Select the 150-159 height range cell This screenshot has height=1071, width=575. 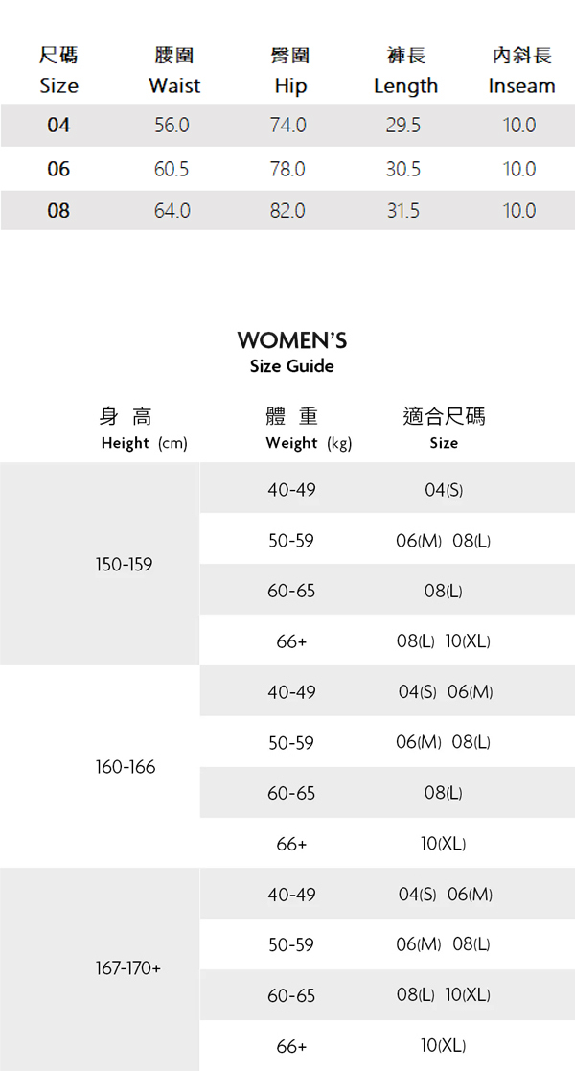(x=124, y=565)
